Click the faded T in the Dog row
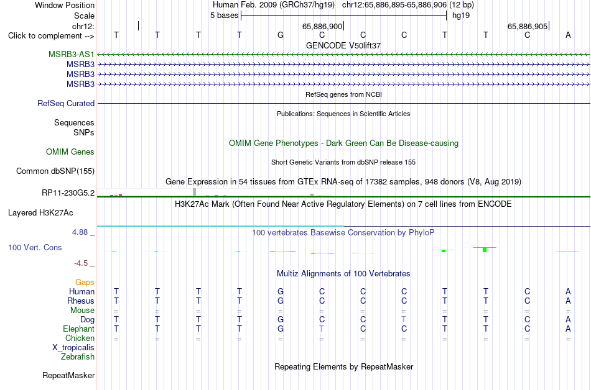 click(x=404, y=319)
